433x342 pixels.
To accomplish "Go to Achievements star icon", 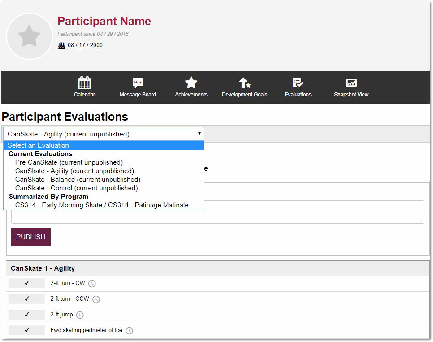I will 191,83.
